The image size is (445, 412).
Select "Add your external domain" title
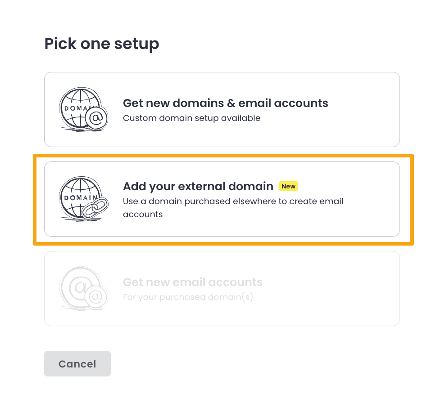click(x=198, y=186)
